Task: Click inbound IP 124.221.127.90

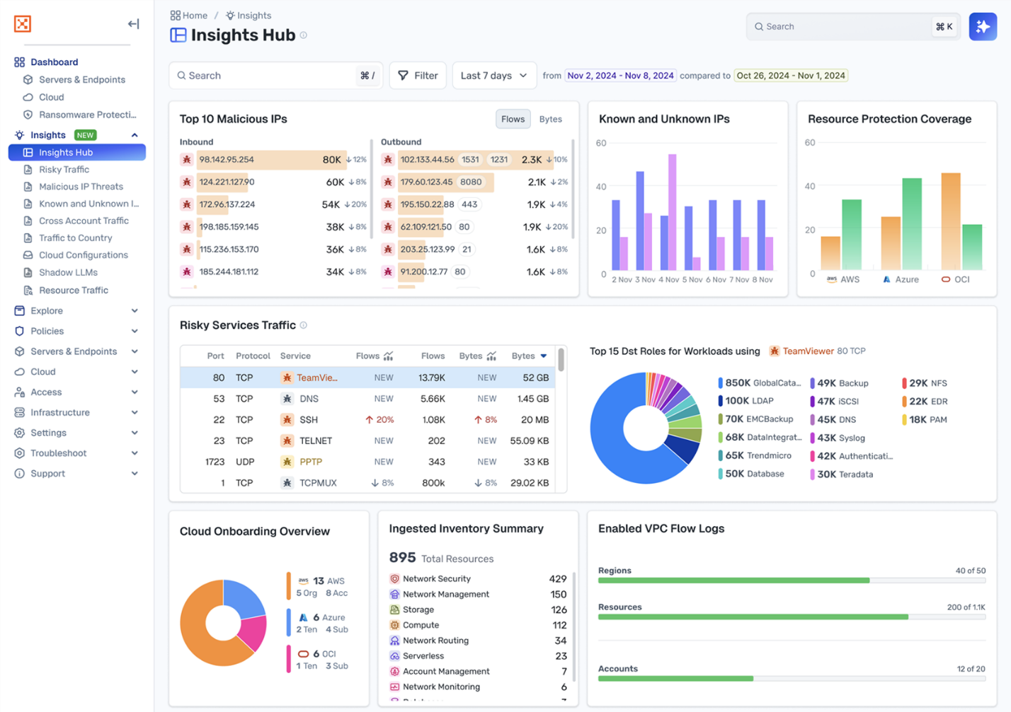Action: [x=227, y=182]
